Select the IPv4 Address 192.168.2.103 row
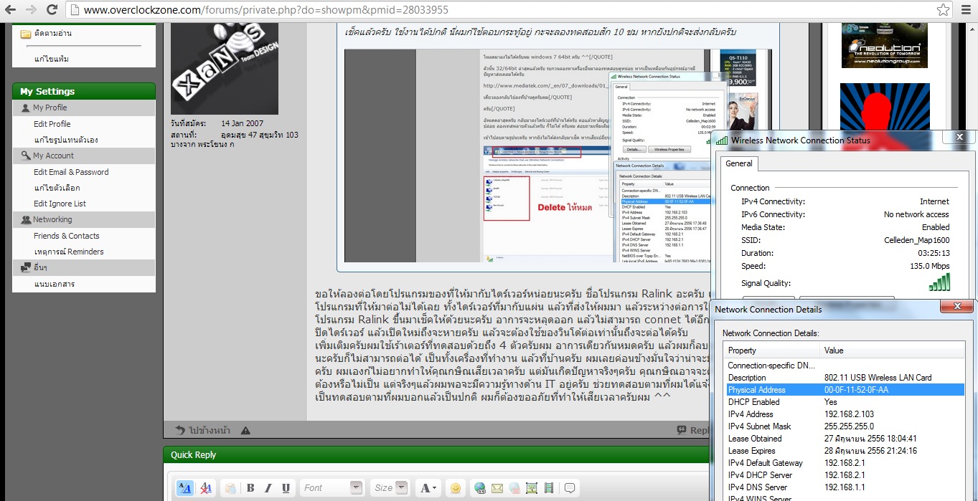 click(x=845, y=414)
